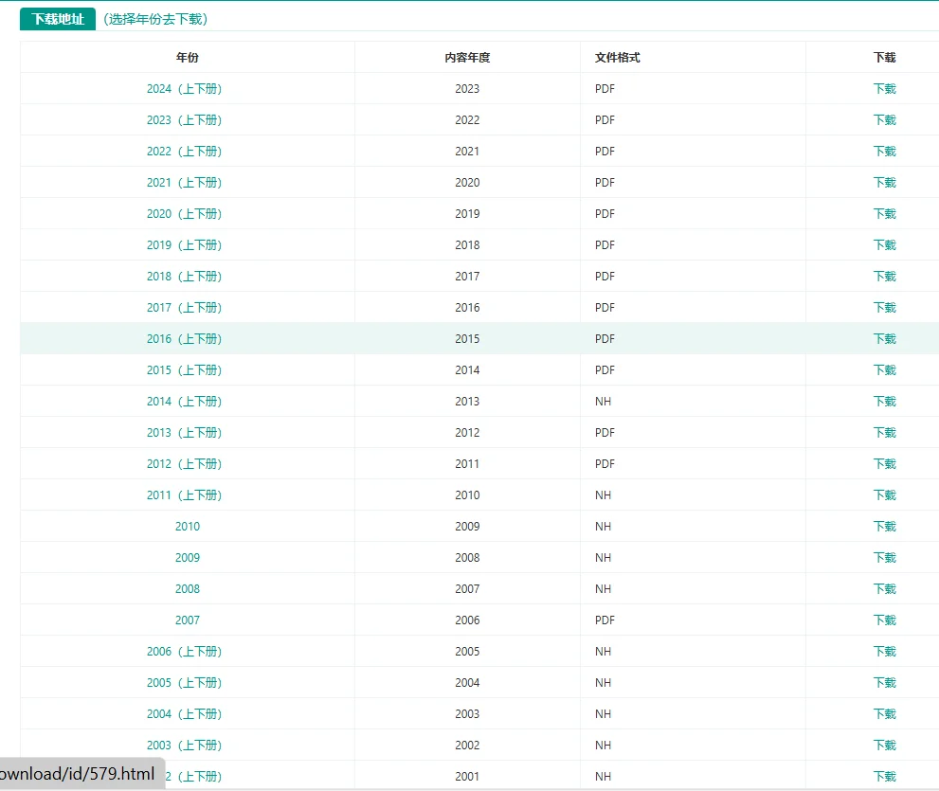
Task: Open the 2010 yearbook link
Action: pos(188,527)
